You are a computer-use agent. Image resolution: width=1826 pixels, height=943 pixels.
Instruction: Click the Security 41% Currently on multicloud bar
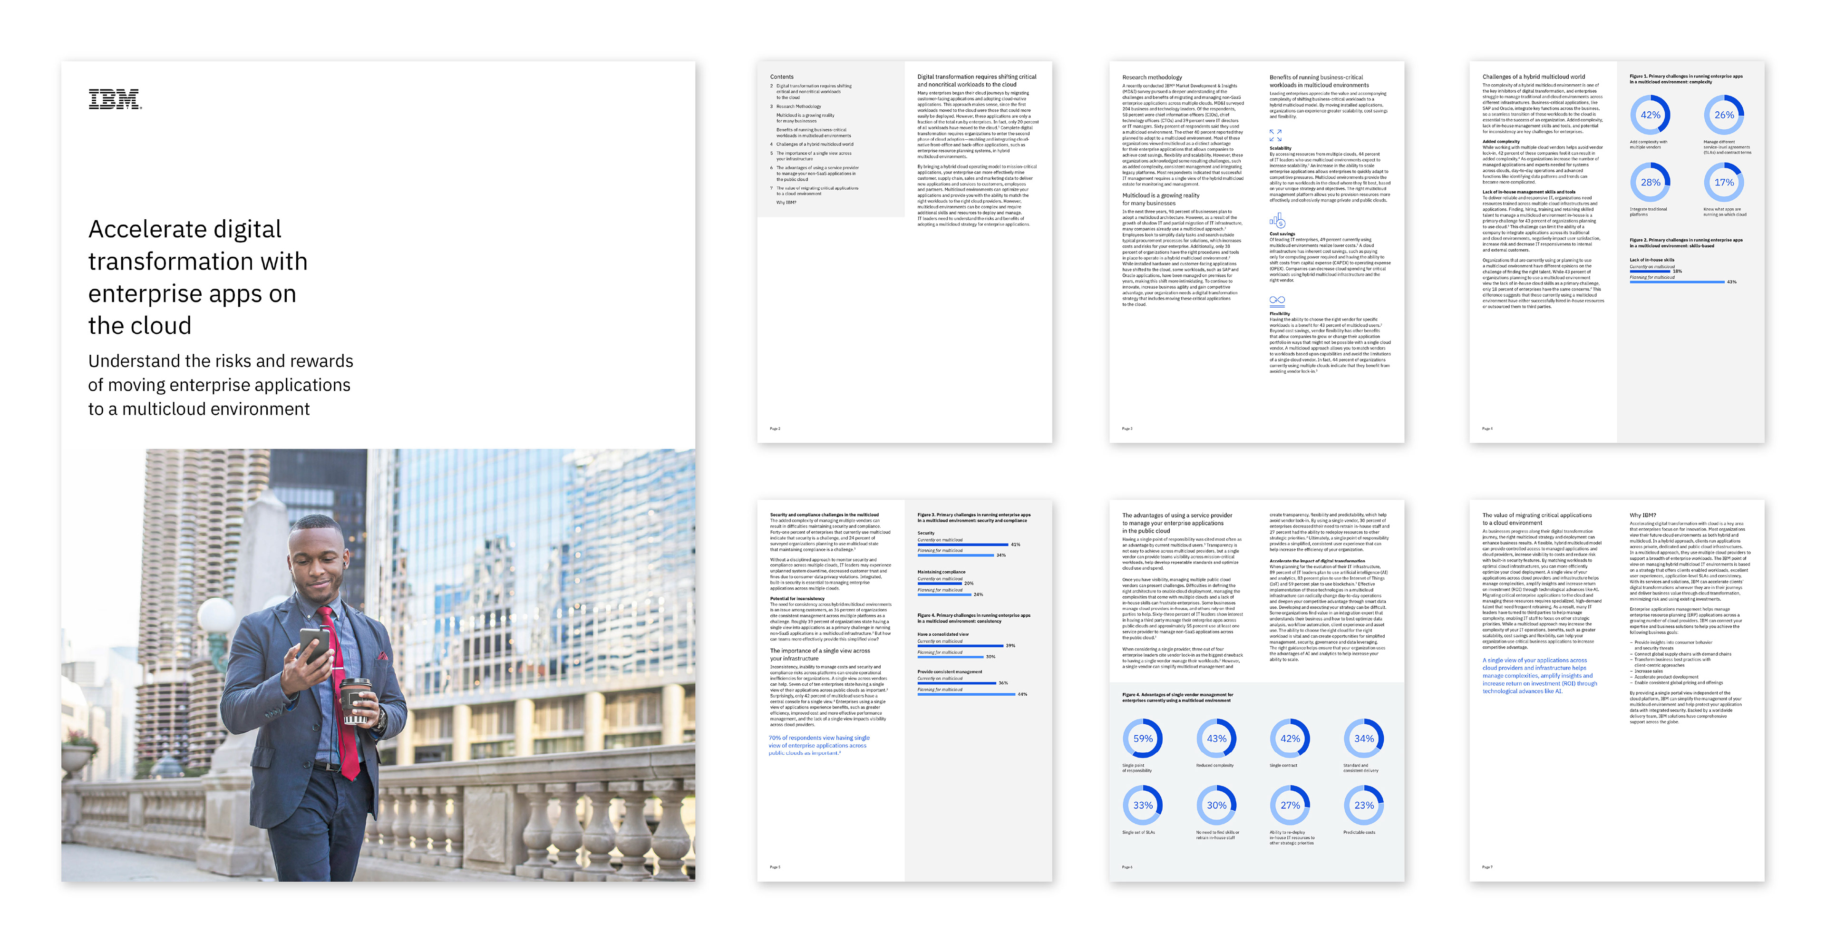point(962,544)
